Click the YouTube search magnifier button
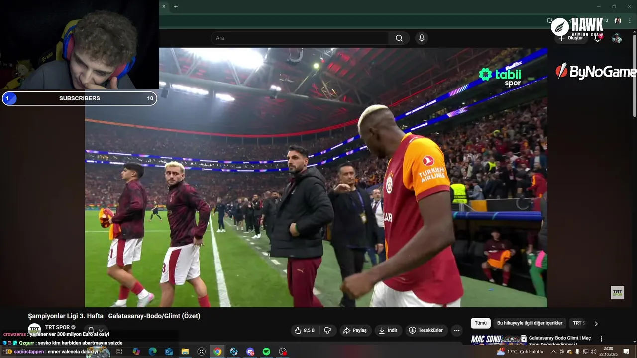The image size is (637, 358). [399, 38]
